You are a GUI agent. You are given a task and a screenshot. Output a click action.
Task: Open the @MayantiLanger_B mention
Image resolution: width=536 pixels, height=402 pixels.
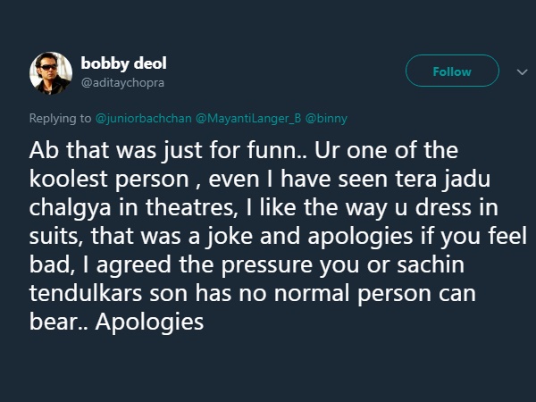248,118
